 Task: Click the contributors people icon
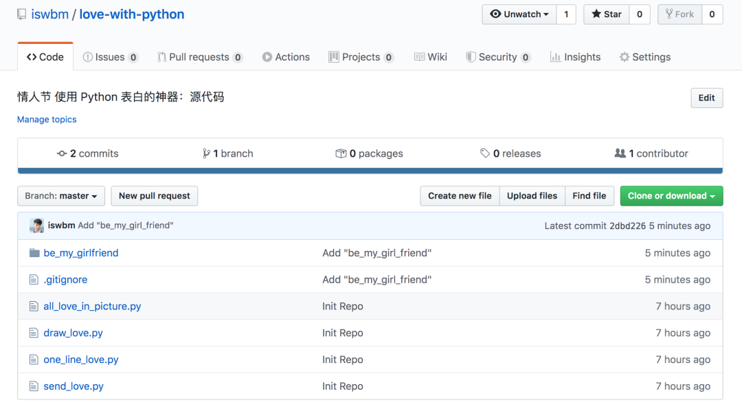620,153
